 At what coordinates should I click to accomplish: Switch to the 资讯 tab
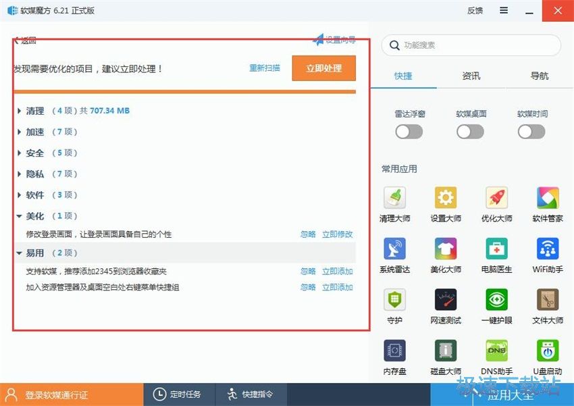(471, 76)
